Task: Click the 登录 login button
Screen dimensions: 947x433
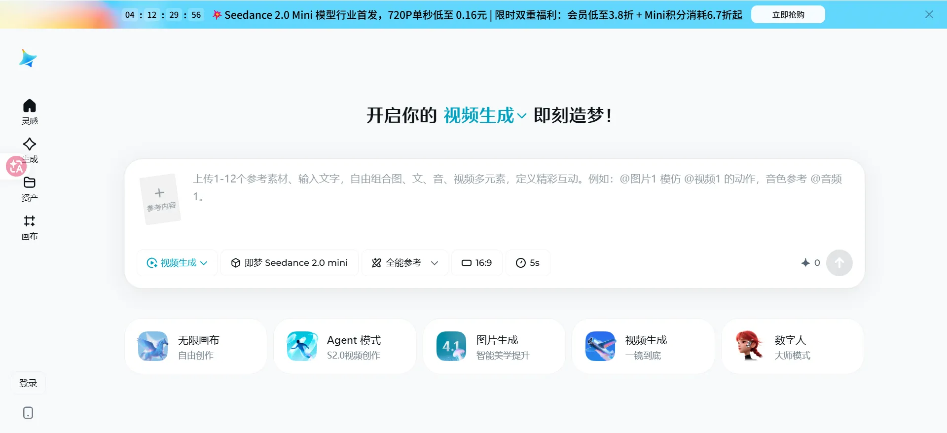Action: click(x=28, y=383)
